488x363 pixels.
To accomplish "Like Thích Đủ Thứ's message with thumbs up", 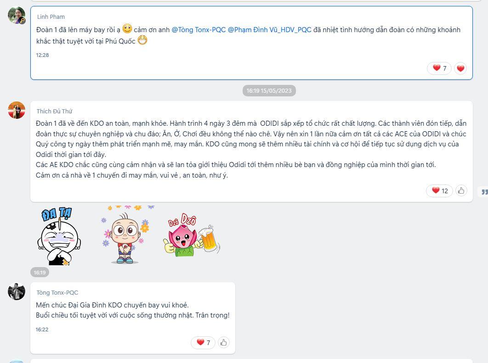I will 461,190.
